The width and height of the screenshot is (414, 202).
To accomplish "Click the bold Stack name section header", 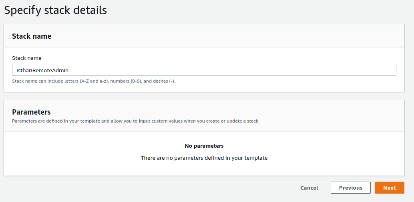I will pyautogui.click(x=32, y=36).
